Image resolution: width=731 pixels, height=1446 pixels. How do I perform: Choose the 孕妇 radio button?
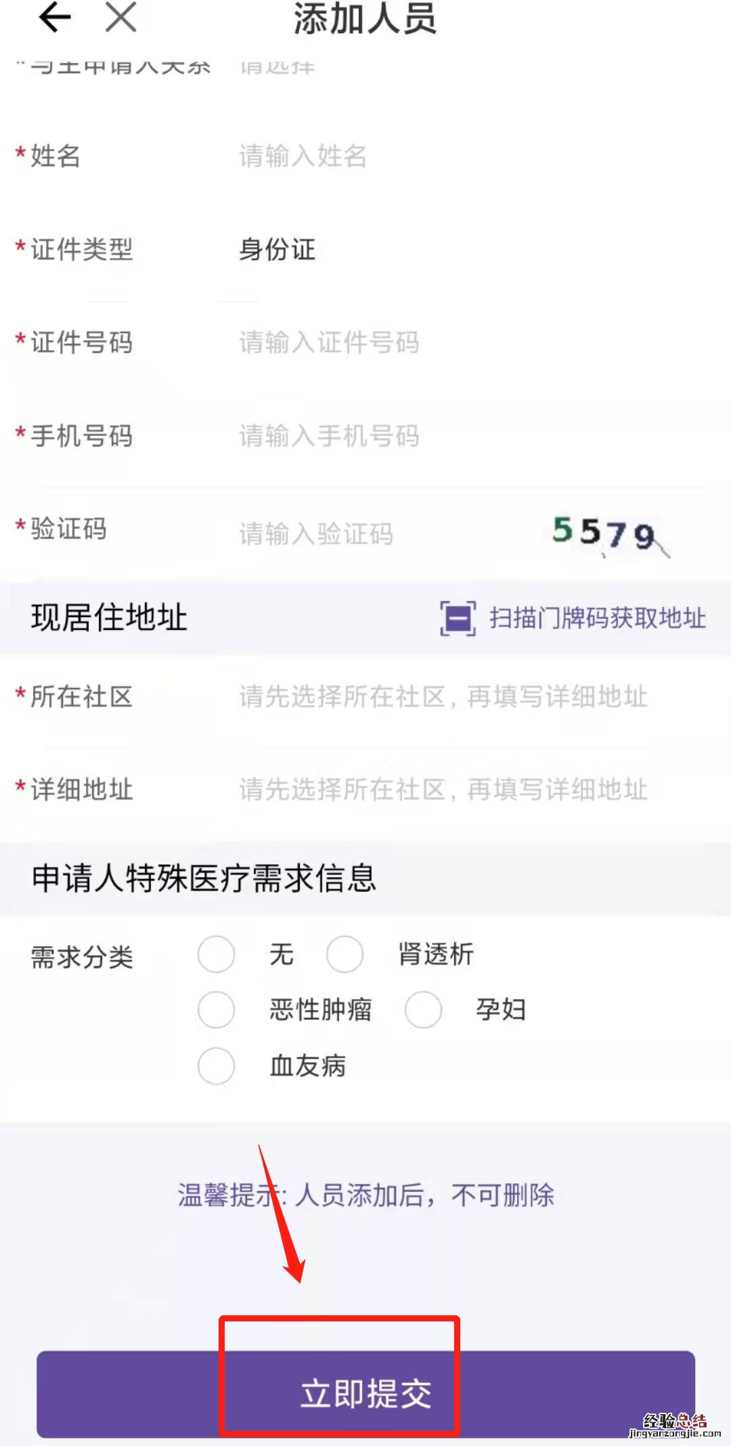[423, 1010]
